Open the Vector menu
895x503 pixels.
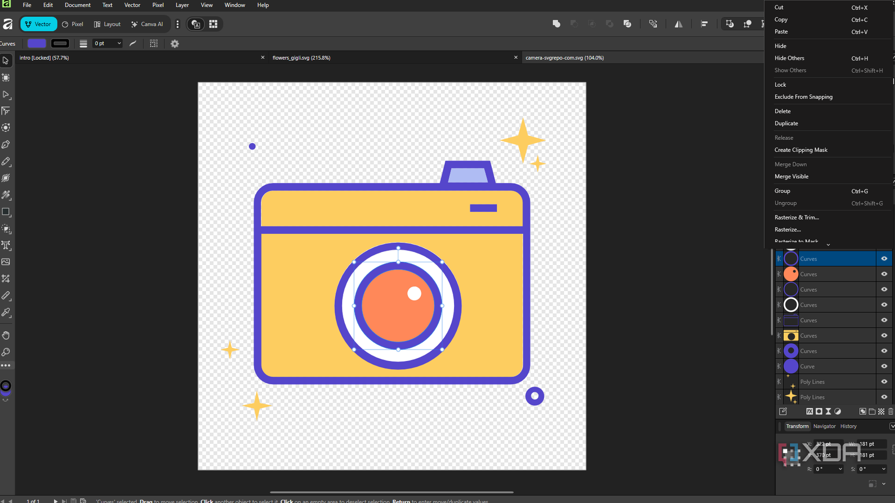[x=132, y=5]
